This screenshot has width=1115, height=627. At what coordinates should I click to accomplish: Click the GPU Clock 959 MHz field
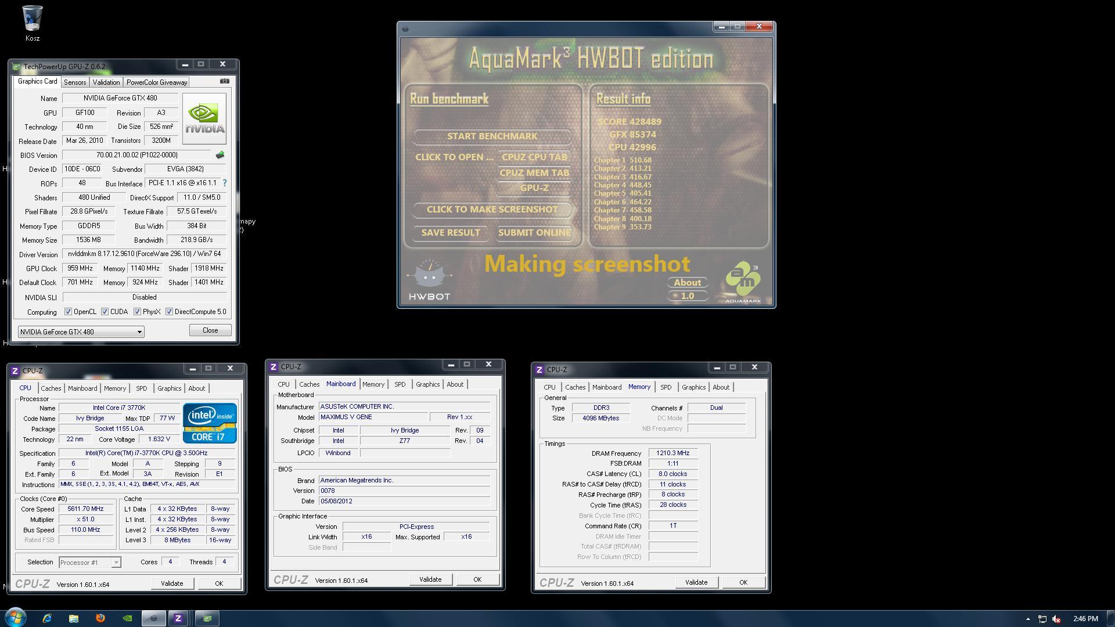[x=80, y=269]
